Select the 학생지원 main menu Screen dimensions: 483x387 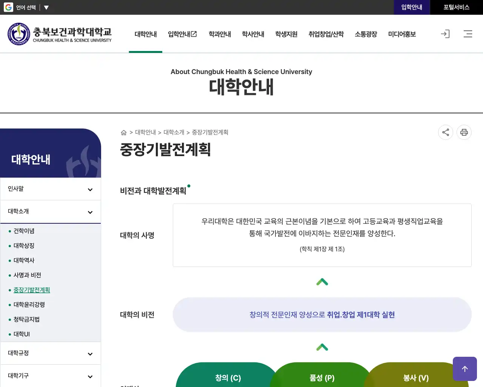coord(286,34)
